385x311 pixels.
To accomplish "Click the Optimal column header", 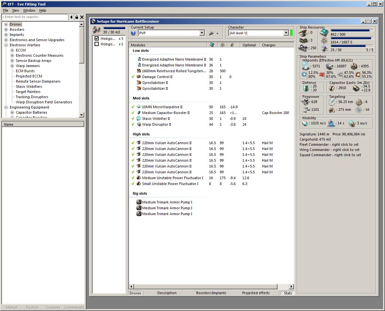I will (x=249, y=45).
